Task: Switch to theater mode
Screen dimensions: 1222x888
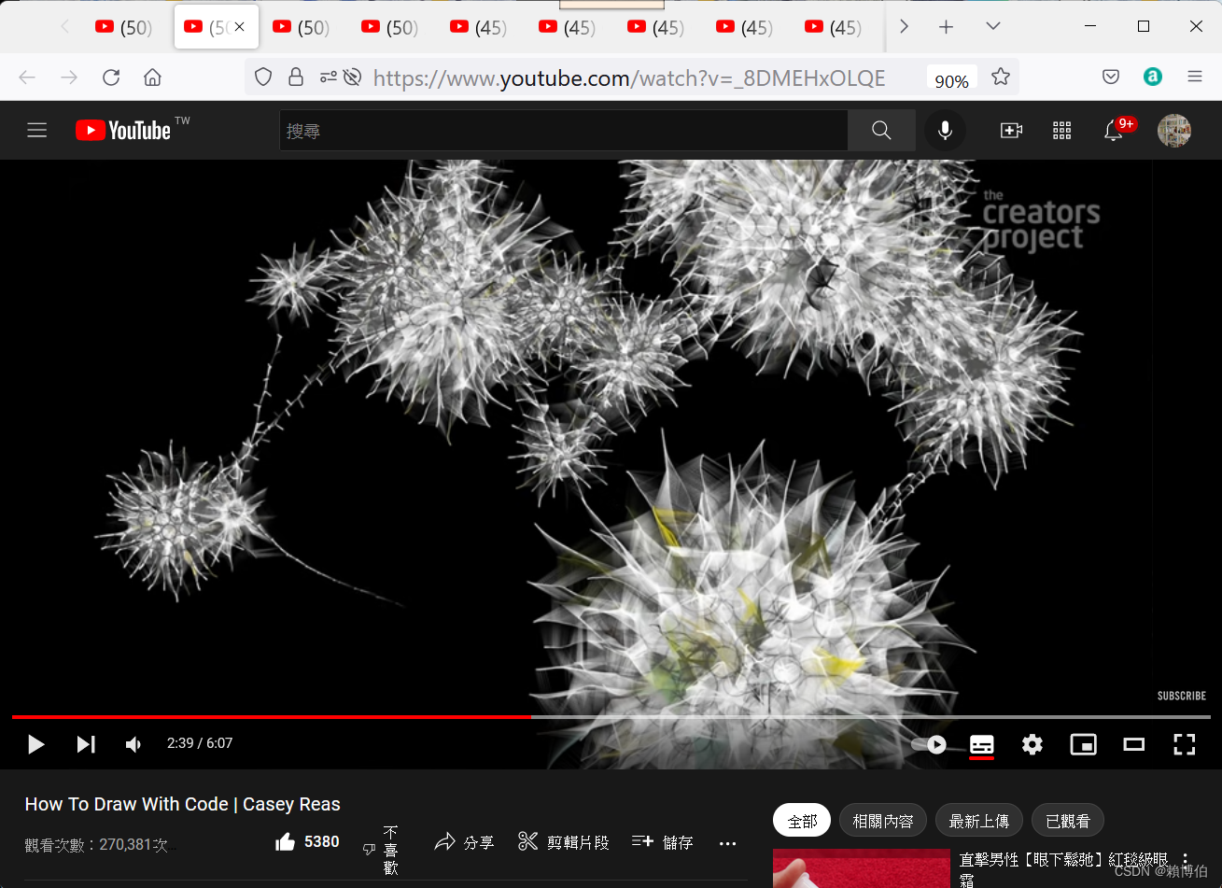Action: 1133,744
